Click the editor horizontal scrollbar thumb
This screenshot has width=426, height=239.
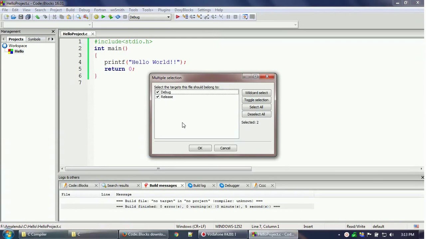click(158, 169)
